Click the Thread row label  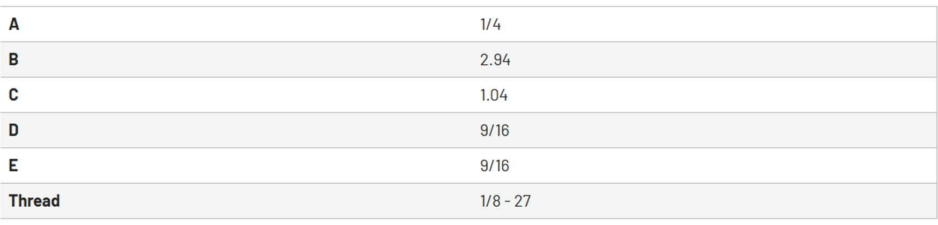pyautogui.click(x=34, y=201)
